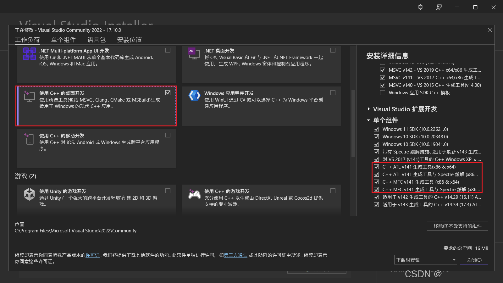Open the feedback icon in title bar
The width and height of the screenshot is (503, 283).
point(439,7)
